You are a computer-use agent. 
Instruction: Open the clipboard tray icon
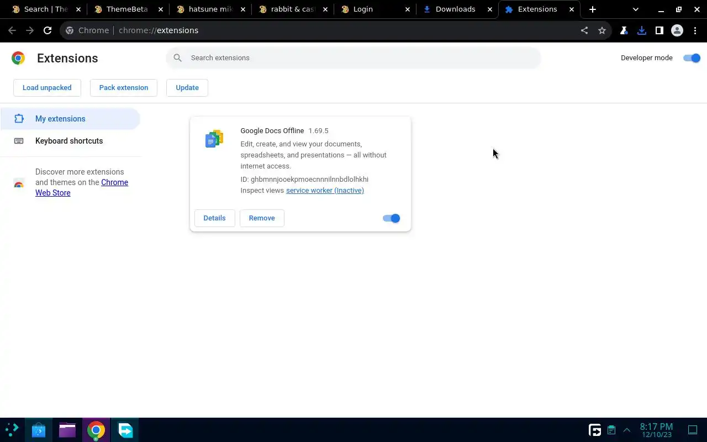[x=611, y=430]
